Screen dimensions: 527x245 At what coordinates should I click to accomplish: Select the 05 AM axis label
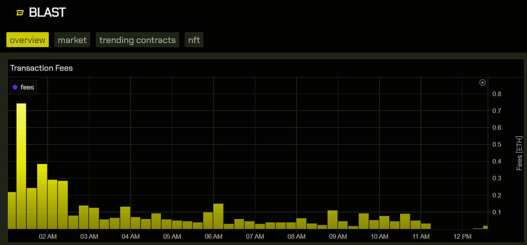[172, 237]
